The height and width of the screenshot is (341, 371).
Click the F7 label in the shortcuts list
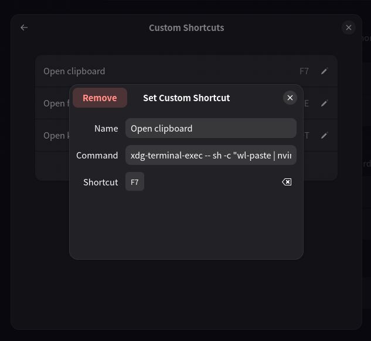(304, 71)
